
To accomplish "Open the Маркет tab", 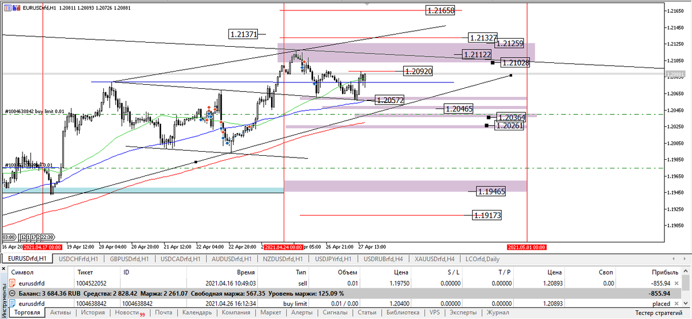I will point(270,312).
